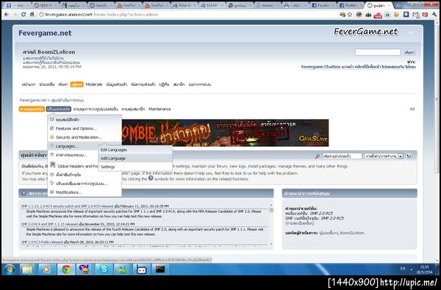The image size is (441, 290).
Task: Click the orange admin section tab
Action: [x=32, y=109]
